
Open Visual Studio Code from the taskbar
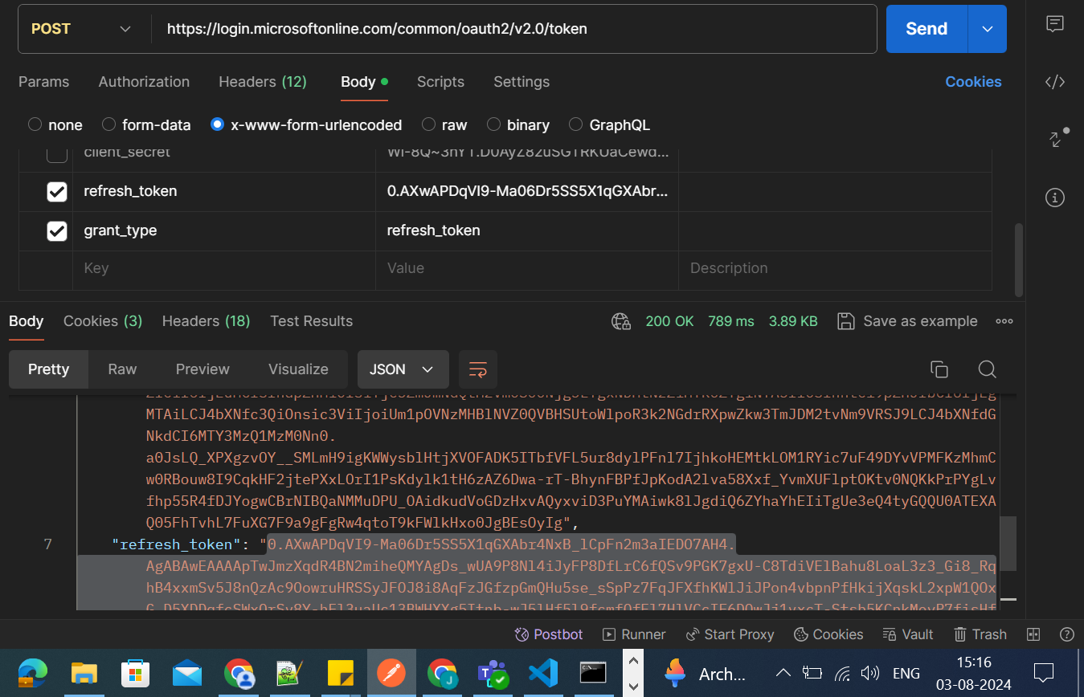point(542,673)
